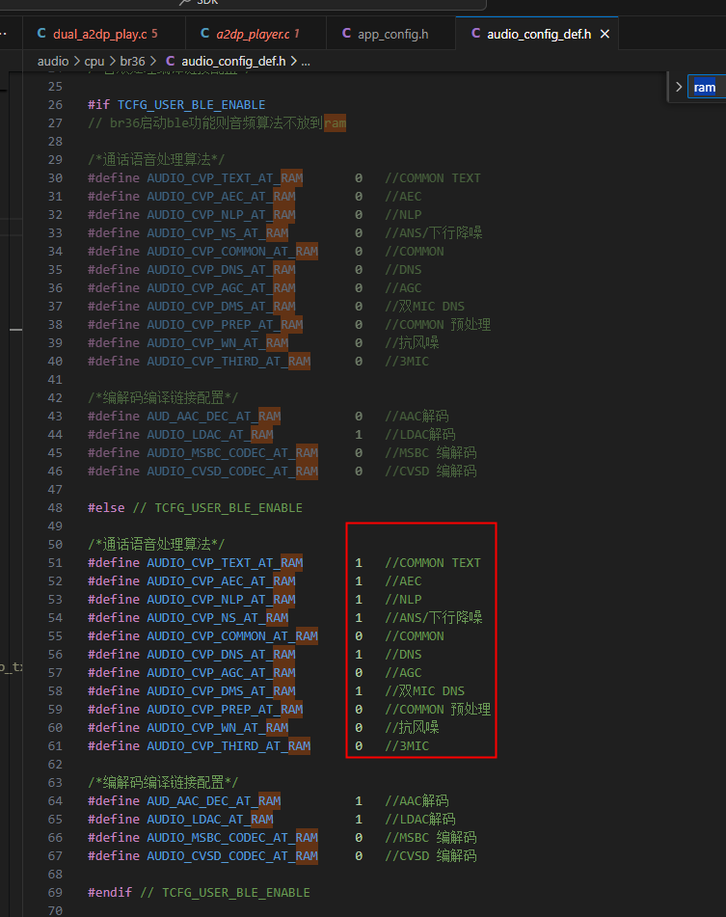726x917 pixels.
Task: Click the C icon in the breadcrumb path
Action: coord(170,61)
